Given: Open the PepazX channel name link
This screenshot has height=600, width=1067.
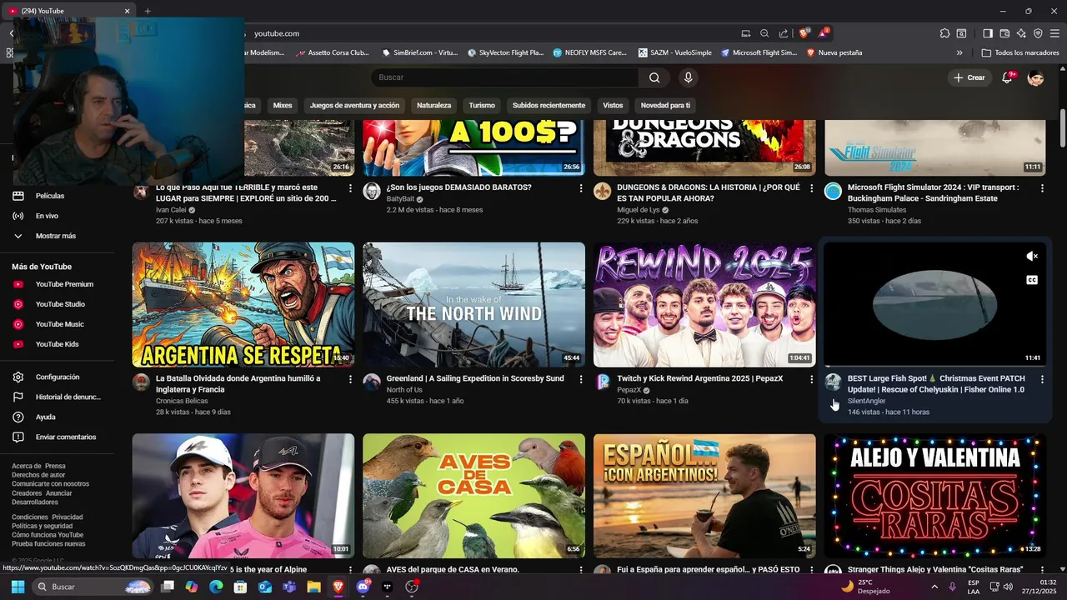Looking at the screenshot, I should (x=629, y=390).
